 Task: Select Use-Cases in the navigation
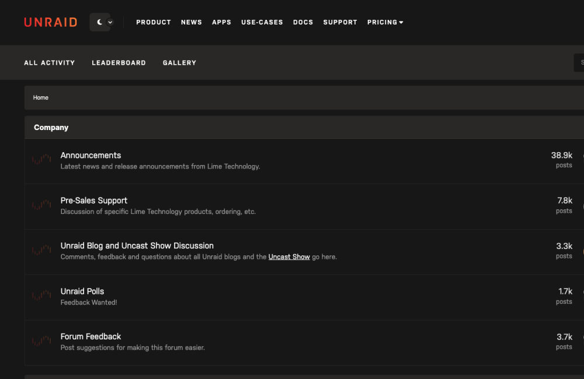coord(262,22)
